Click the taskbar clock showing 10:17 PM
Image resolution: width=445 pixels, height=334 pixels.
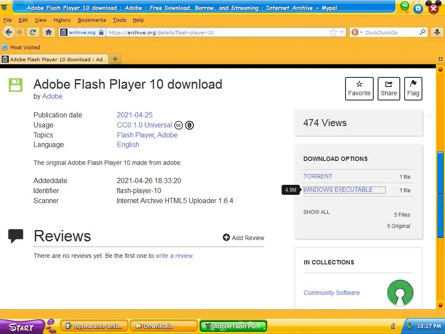429,326
